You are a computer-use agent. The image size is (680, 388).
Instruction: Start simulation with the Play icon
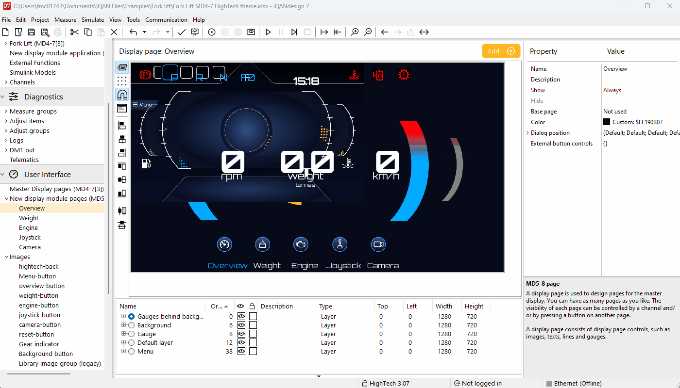[x=268, y=32]
